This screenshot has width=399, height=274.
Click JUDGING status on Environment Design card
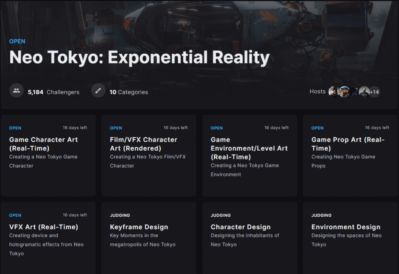click(321, 215)
